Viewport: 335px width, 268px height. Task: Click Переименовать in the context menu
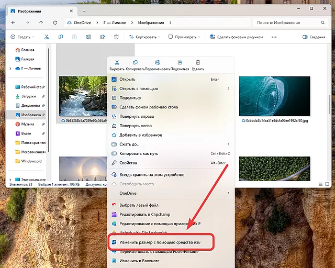coord(158,65)
